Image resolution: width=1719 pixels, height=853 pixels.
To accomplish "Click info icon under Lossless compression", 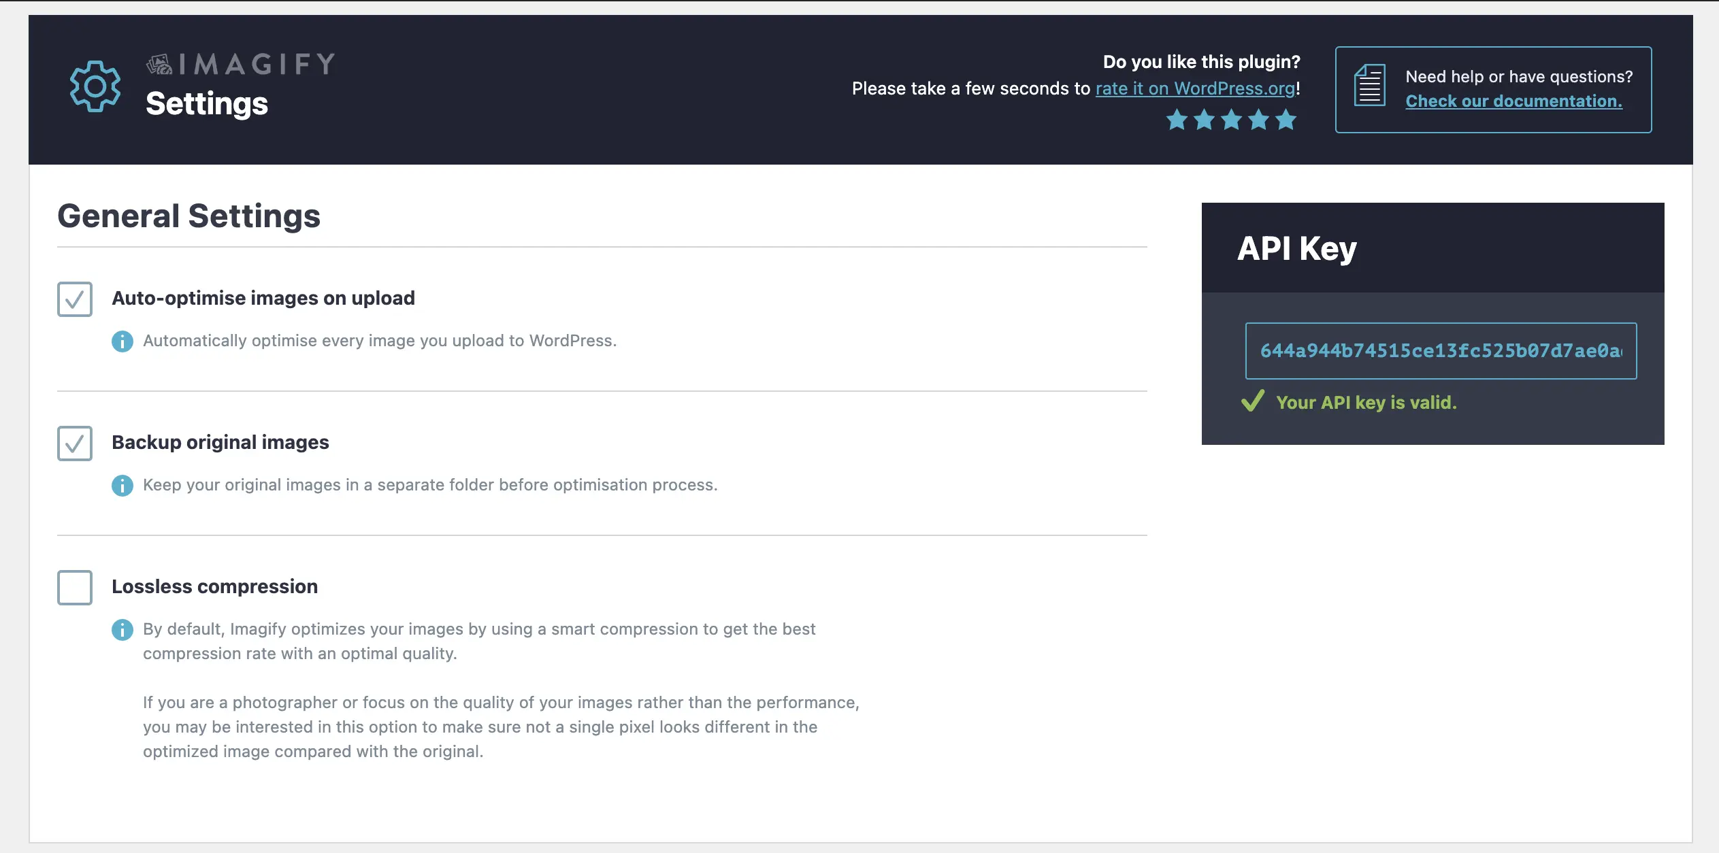I will point(122,630).
